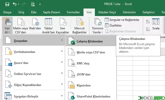Open Customize Quick Access Toolbar dropdown
The height and width of the screenshot is (100, 165).
[x=40, y=4]
